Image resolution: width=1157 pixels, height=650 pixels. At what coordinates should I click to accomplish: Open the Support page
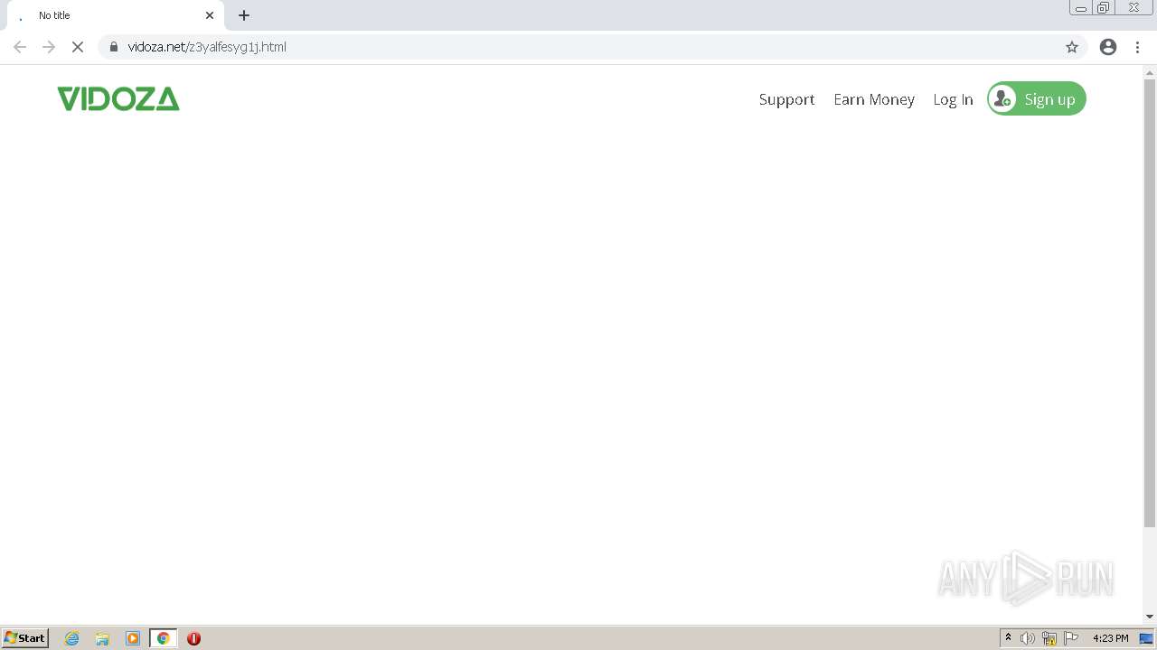pos(786,99)
